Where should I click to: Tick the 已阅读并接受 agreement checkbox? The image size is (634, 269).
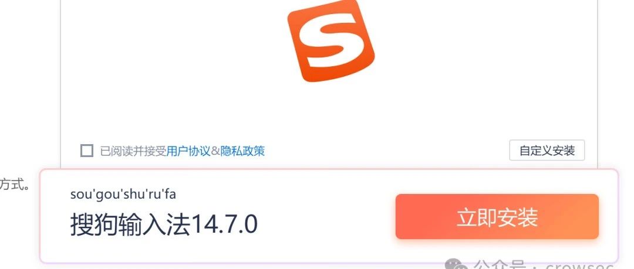click(x=87, y=151)
